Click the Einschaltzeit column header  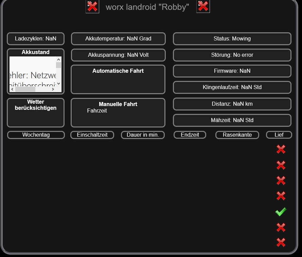(92, 135)
